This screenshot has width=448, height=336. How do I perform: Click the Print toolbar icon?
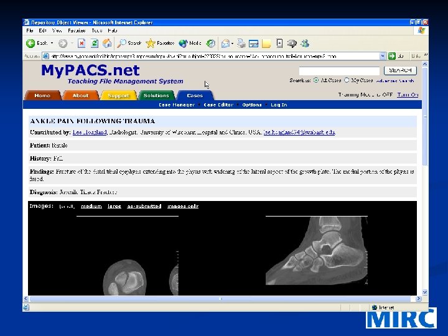pos(241,44)
